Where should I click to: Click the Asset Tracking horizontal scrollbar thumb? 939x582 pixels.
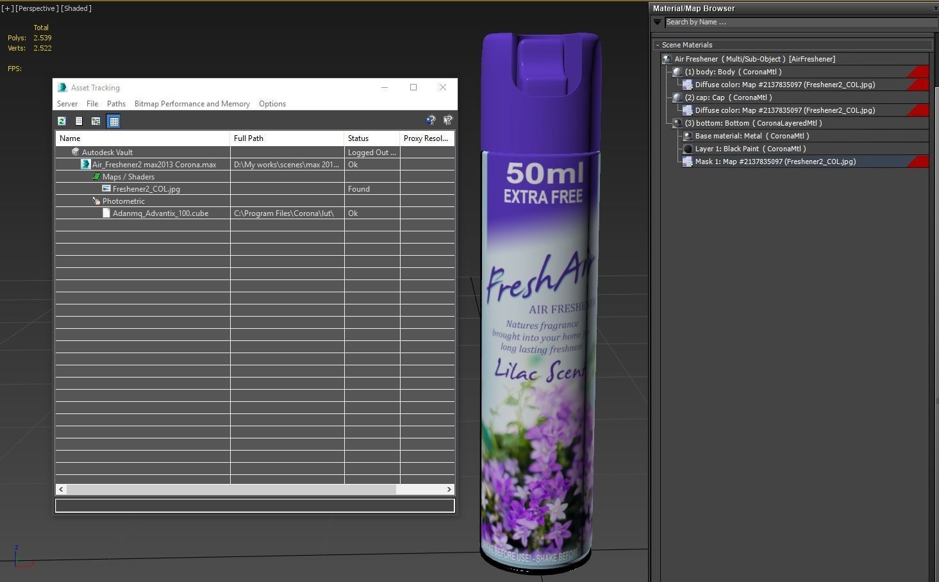[x=231, y=489]
